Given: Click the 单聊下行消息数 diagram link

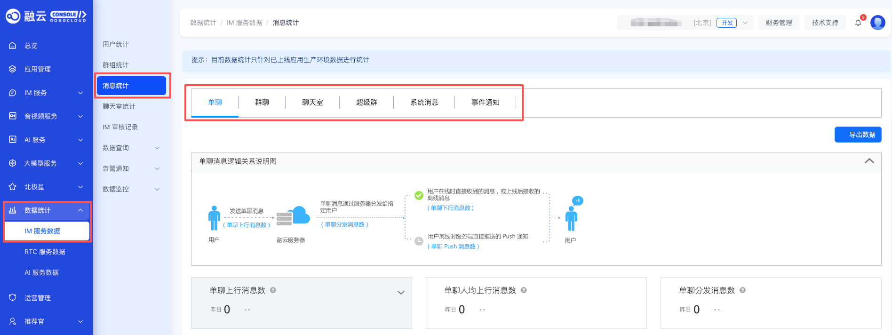Looking at the screenshot, I should point(451,208).
